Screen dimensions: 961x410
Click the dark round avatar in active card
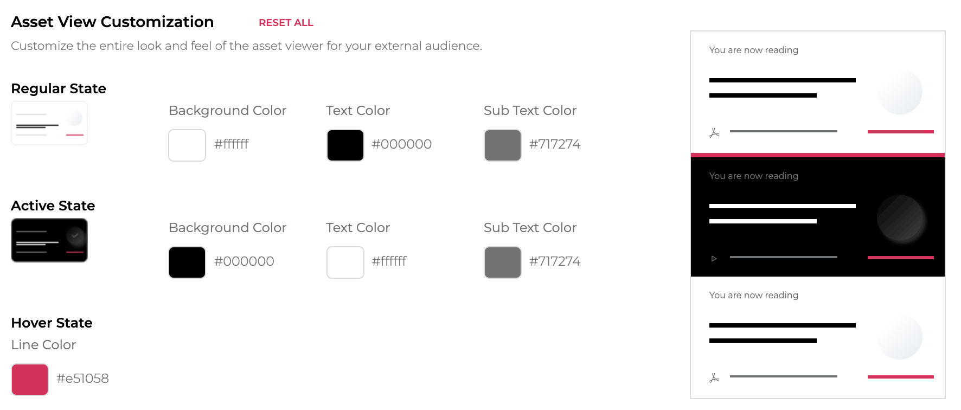[900, 218]
